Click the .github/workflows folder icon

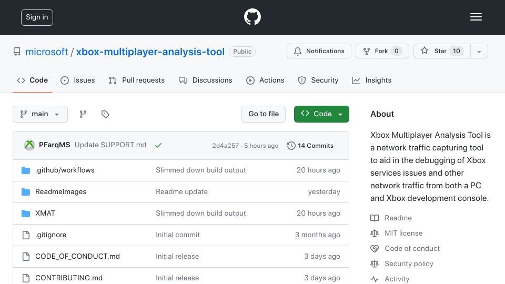tap(26, 170)
